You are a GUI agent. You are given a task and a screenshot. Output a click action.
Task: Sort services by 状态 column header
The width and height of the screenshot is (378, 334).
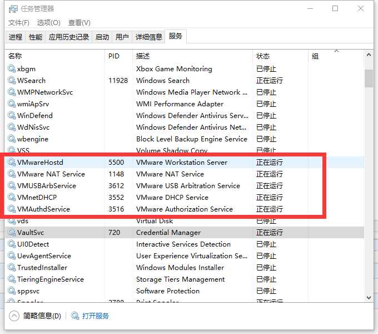[280, 56]
